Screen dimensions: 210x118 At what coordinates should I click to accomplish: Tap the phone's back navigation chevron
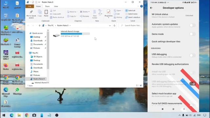(x=184, y=109)
